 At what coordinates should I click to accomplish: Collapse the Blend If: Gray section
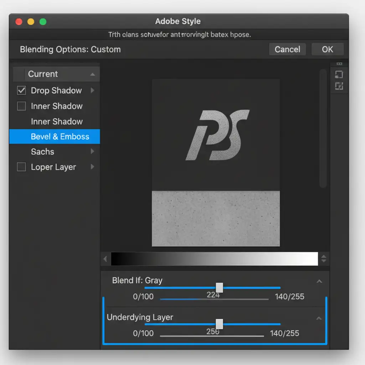point(319,281)
